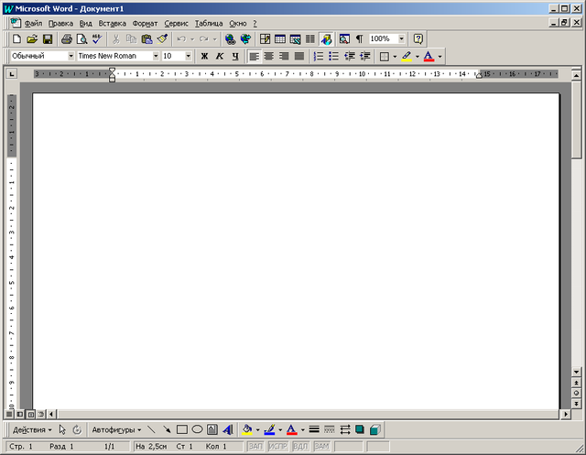Copy selection icon

(x=131, y=38)
